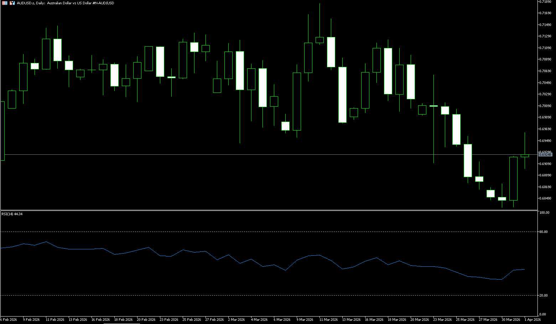Viewport: 556px width, 324px height.
Task: Click the scrollbar thumb at the bottom edge
Action: pyautogui.click(x=122, y=323)
